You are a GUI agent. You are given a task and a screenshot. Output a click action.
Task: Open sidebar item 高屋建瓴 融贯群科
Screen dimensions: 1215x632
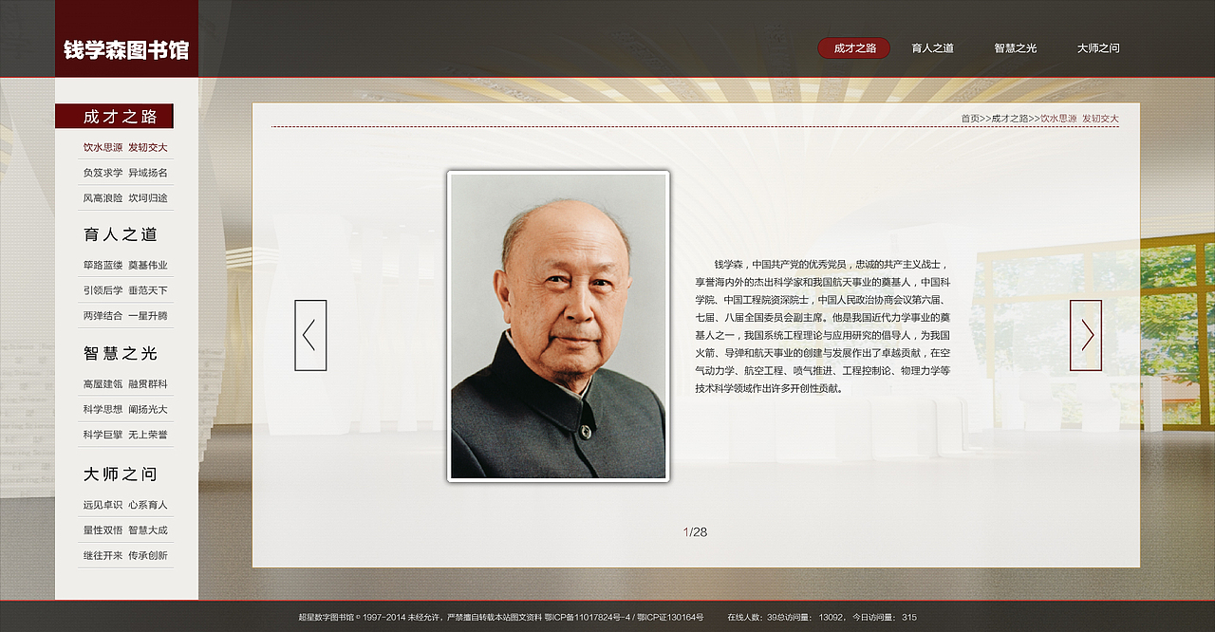[125, 384]
